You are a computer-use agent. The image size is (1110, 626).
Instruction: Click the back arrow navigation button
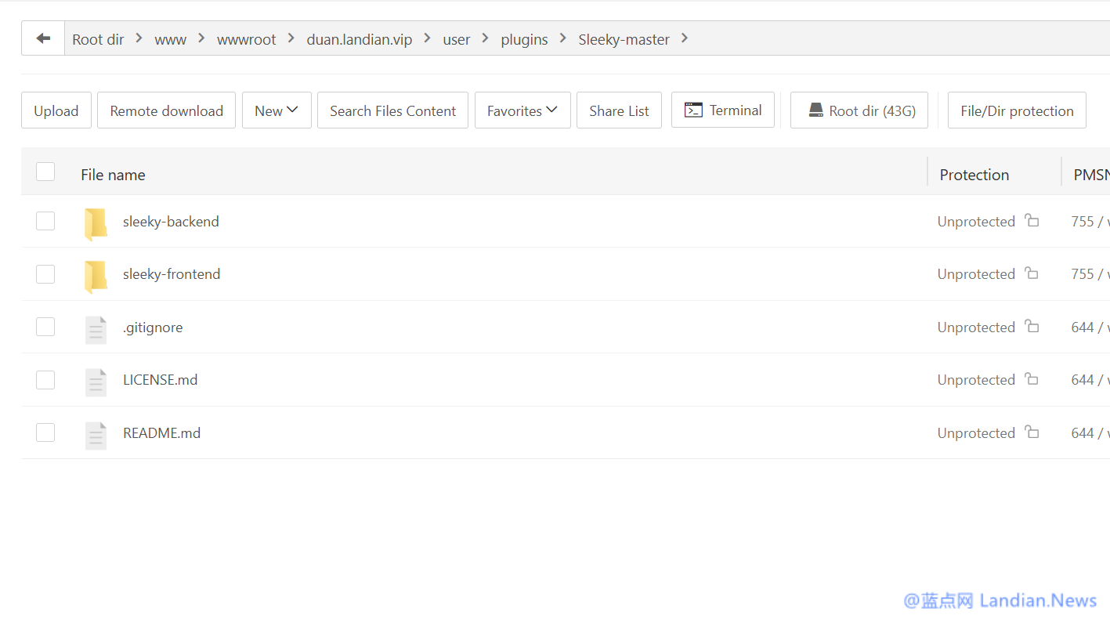(43, 38)
